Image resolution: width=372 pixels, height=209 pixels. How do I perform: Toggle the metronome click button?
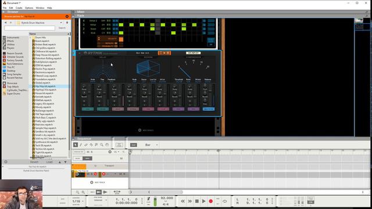(x=149, y=199)
